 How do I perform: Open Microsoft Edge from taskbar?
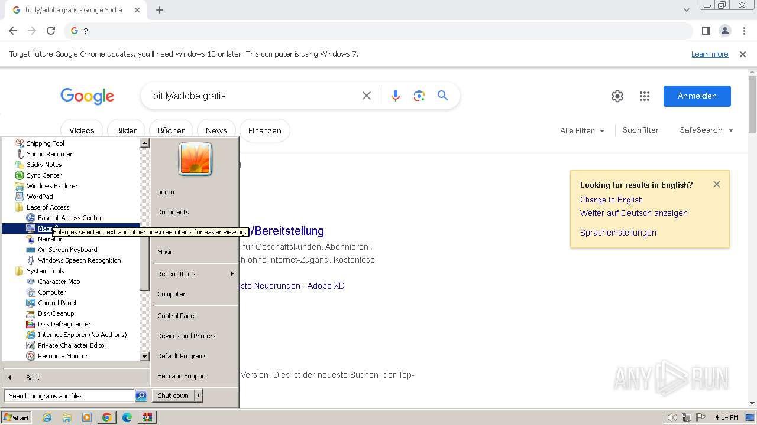click(127, 417)
